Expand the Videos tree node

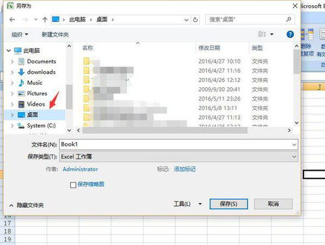(12, 104)
